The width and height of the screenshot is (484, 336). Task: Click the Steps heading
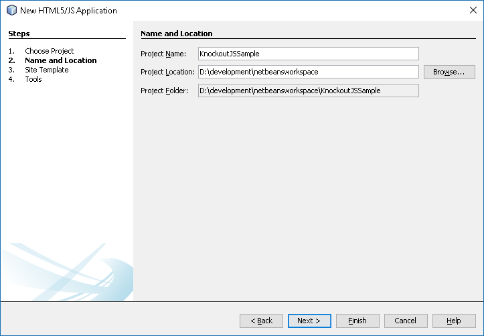pyautogui.click(x=19, y=34)
